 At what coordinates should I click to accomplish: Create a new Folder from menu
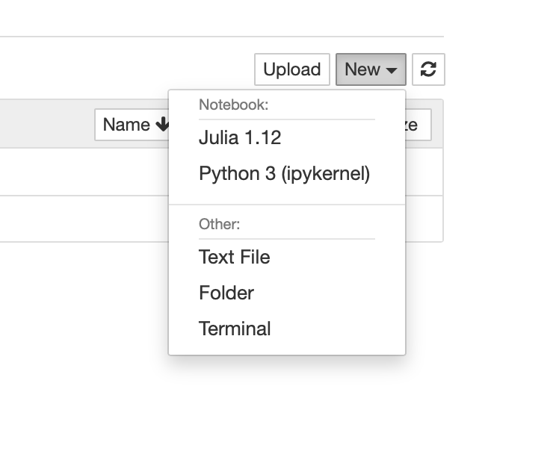(226, 293)
